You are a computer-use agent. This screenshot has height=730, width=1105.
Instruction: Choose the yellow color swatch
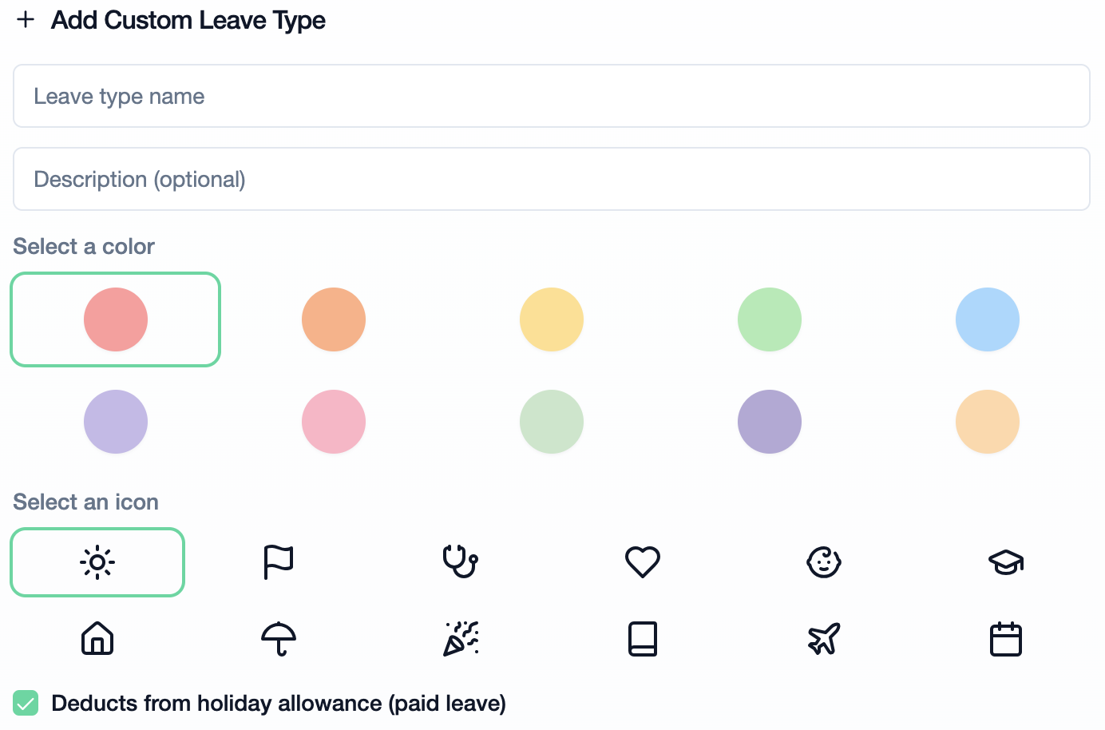(x=552, y=319)
